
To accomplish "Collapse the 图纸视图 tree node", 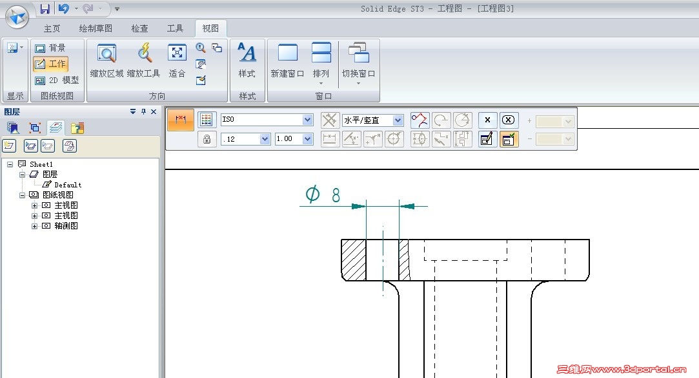I will click(22, 195).
